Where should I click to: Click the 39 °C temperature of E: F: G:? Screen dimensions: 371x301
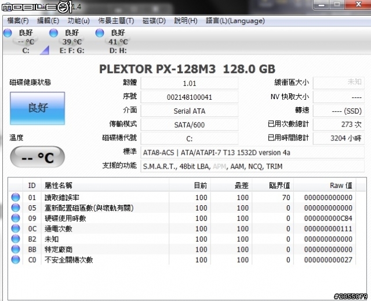(x=72, y=42)
